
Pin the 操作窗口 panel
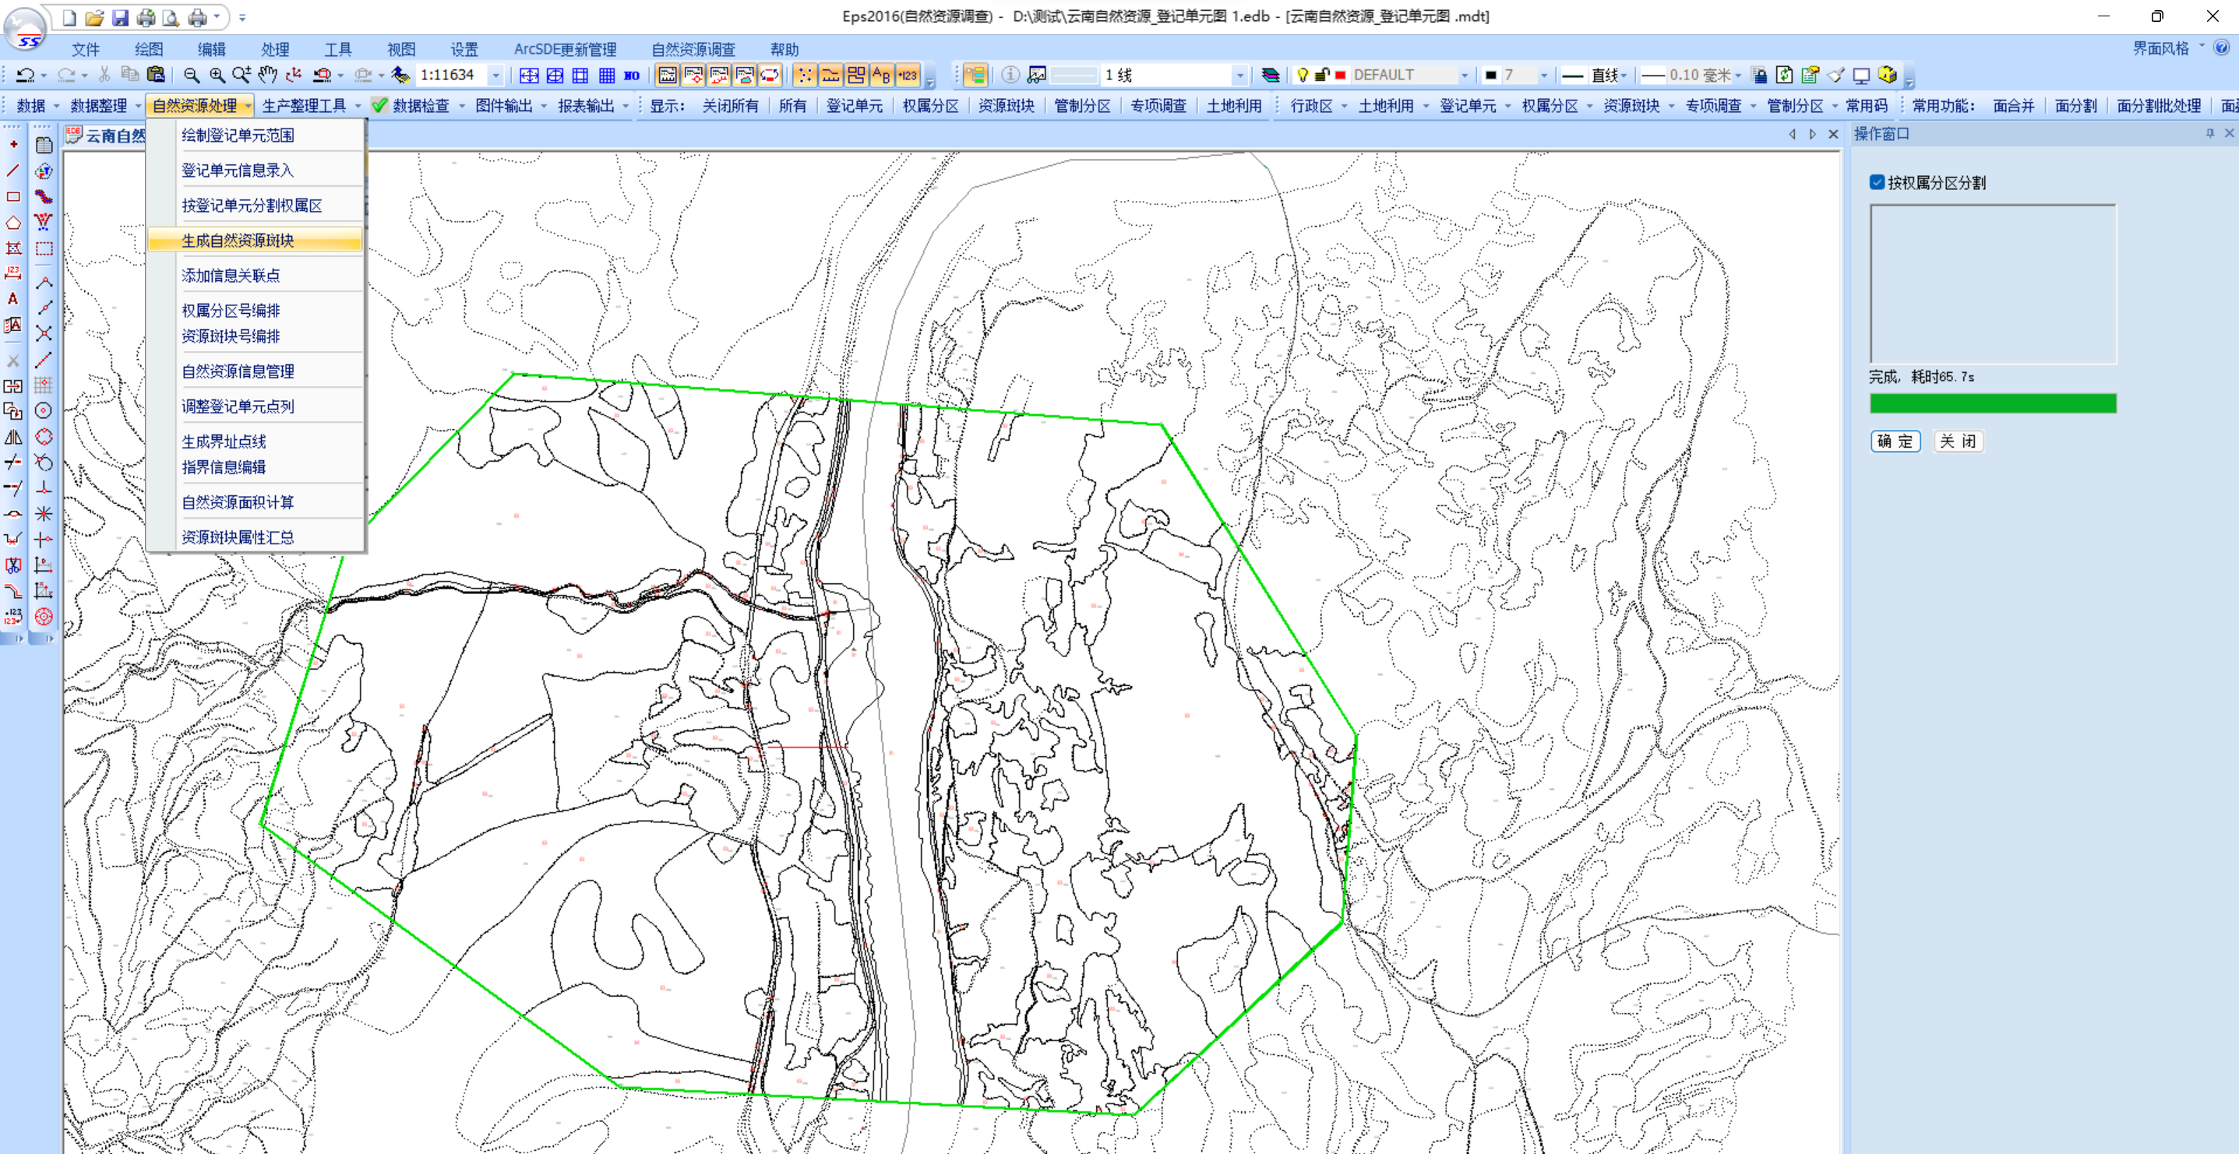tap(2210, 133)
